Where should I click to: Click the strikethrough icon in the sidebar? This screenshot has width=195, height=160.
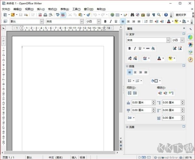(x=148, y=48)
